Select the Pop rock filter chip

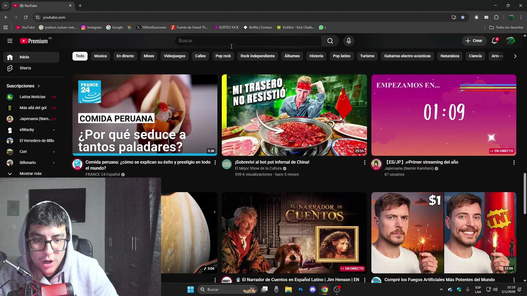point(223,56)
